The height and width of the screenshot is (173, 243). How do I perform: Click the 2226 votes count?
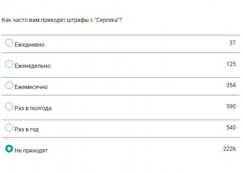tap(229, 149)
